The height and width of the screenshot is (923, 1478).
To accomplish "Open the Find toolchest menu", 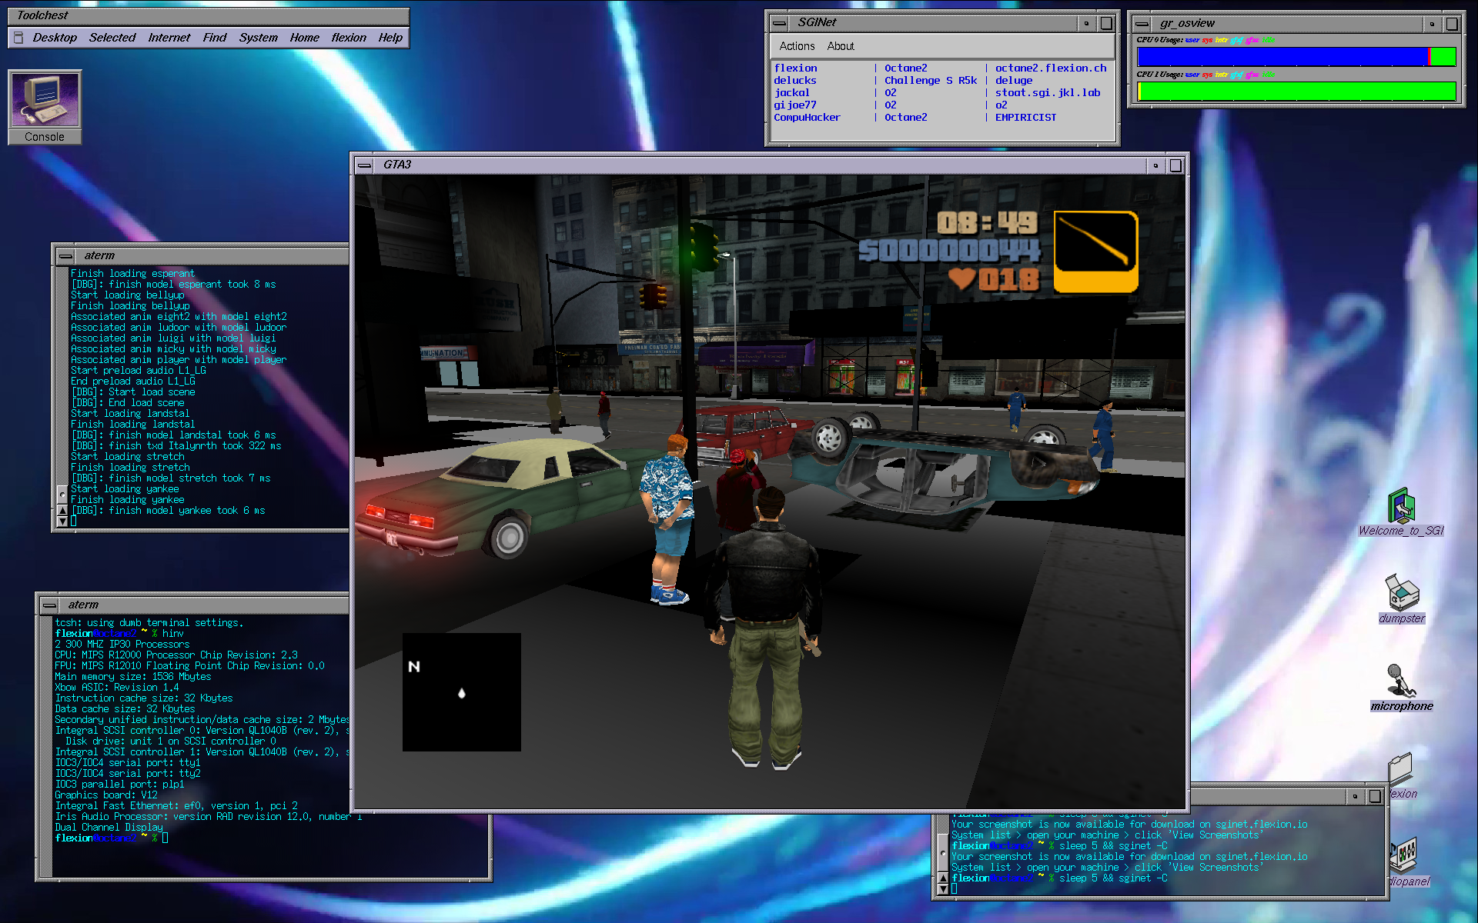I will pyautogui.click(x=215, y=38).
